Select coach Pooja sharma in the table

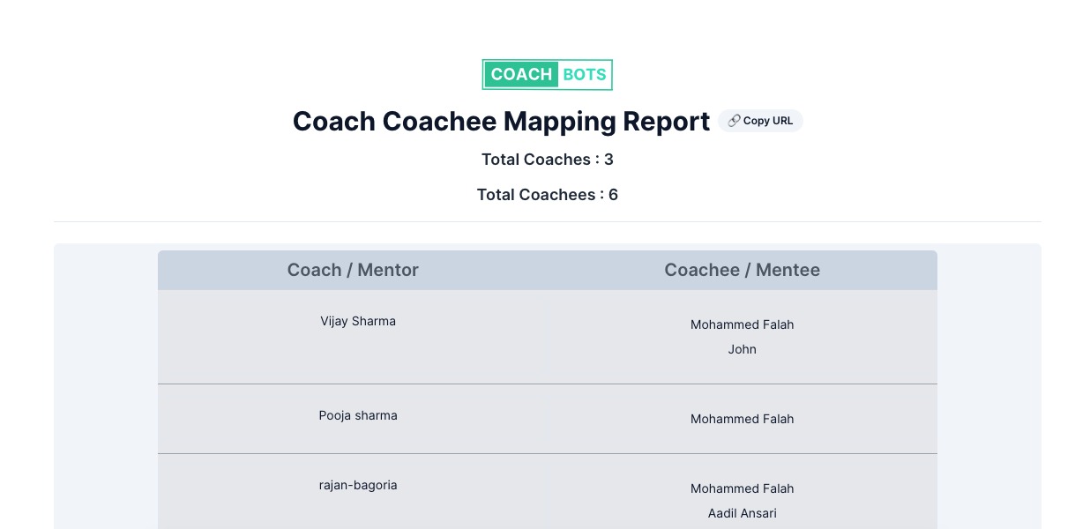358,415
